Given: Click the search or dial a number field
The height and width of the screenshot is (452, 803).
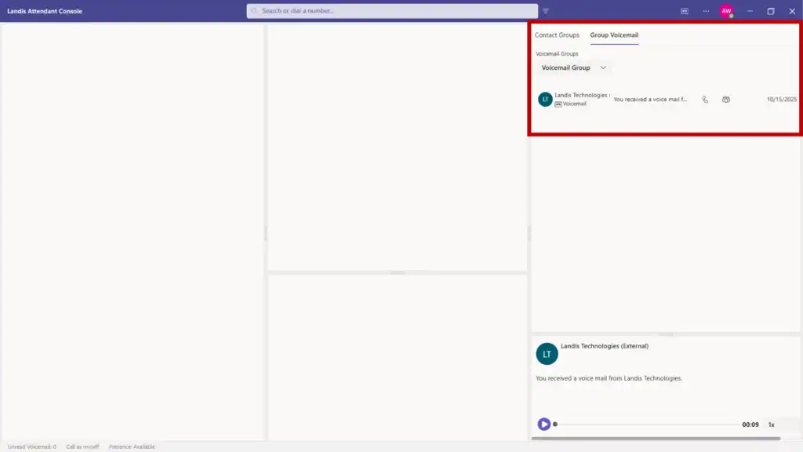Looking at the screenshot, I should tap(392, 11).
